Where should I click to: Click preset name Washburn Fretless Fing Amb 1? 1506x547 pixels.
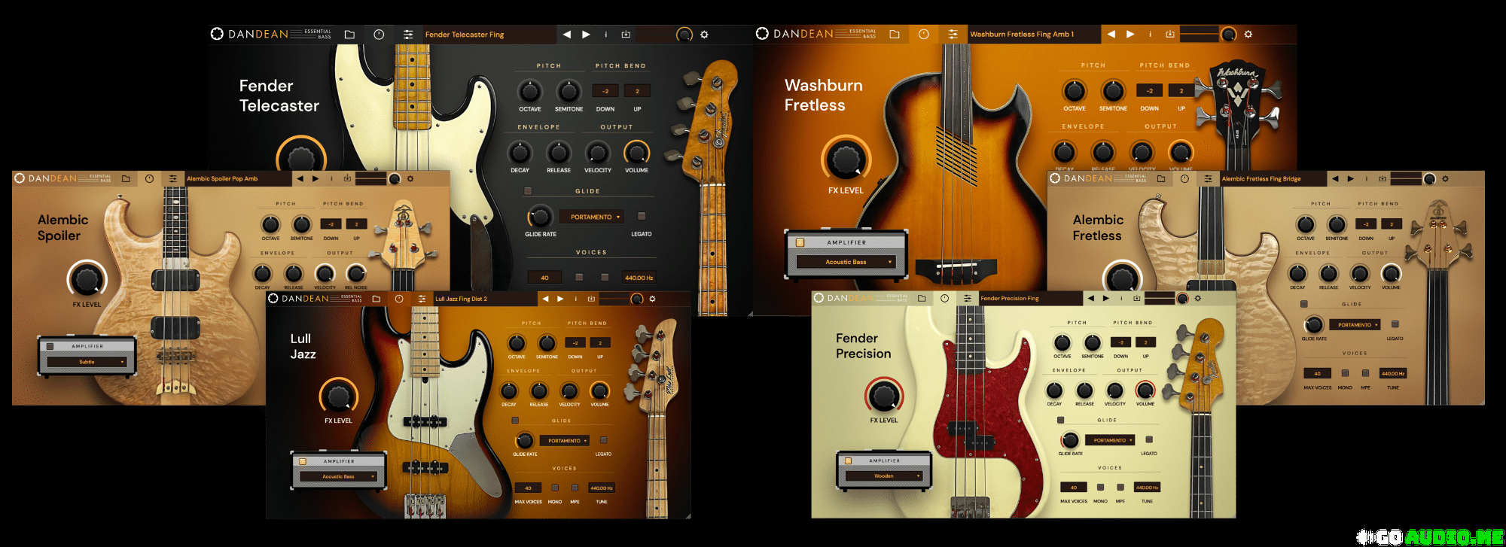1022,34
